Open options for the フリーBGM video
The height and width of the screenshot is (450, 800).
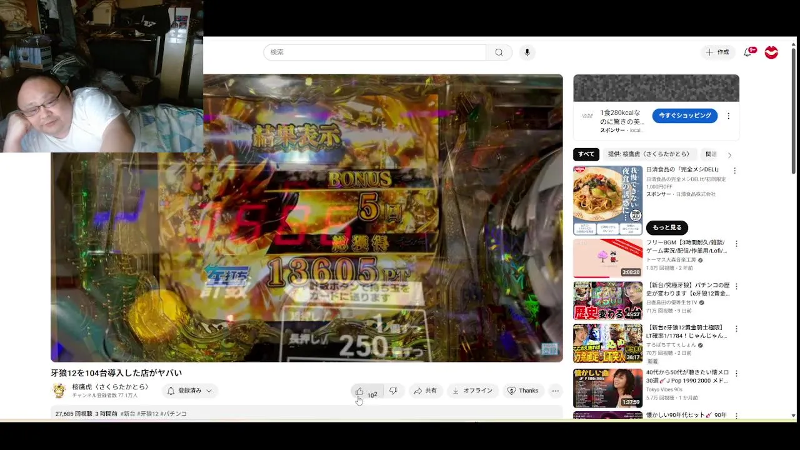[736, 244]
